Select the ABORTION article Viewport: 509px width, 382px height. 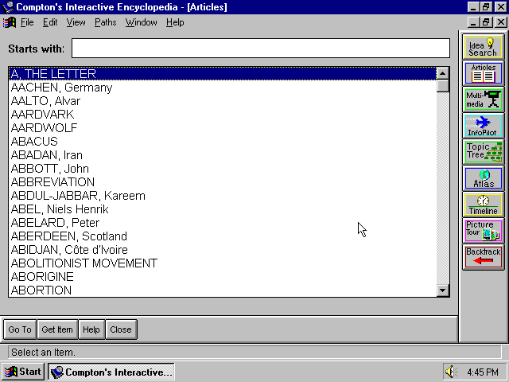[x=223, y=290]
